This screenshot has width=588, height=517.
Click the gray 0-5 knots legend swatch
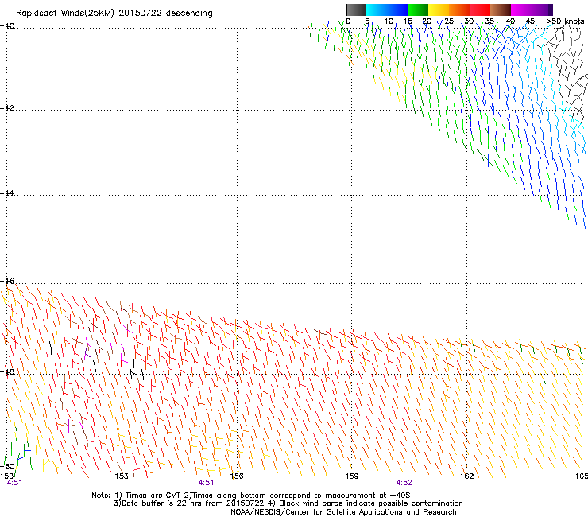(x=356, y=10)
